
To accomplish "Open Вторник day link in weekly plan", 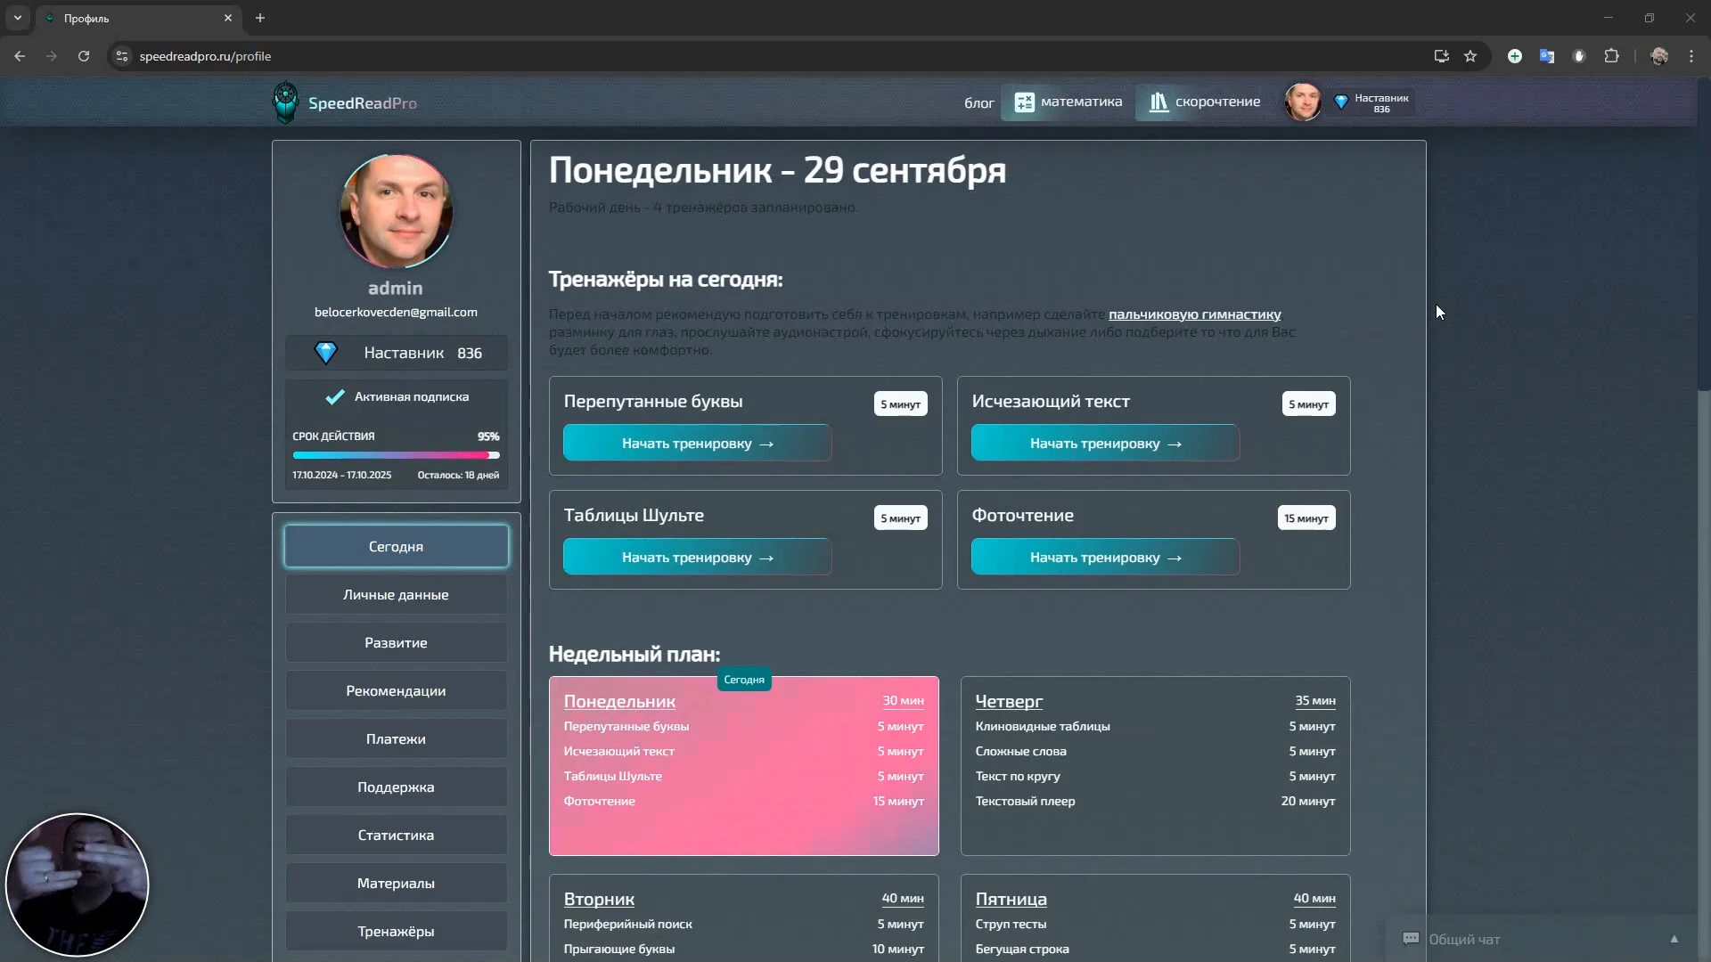I will (599, 899).
